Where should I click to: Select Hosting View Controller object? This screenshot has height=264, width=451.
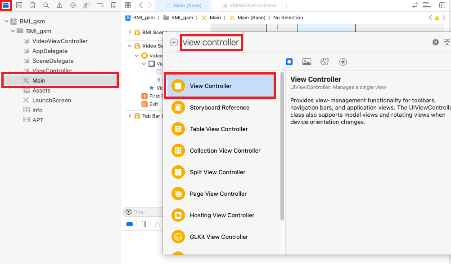220,215
